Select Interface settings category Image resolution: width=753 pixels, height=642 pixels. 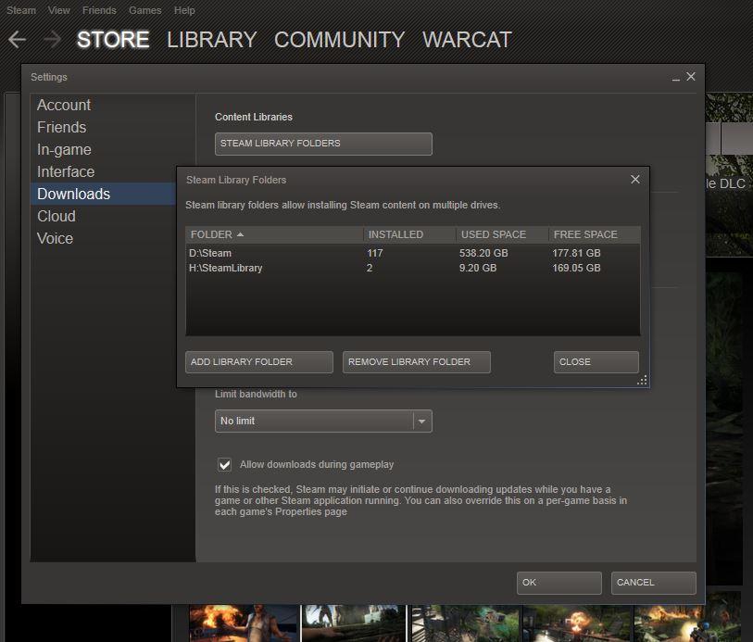(x=103, y=171)
